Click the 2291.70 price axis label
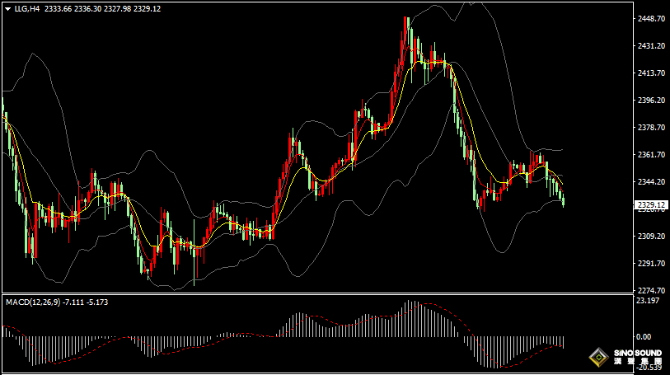The width and height of the screenshot is (670, 375). (651, 264)
